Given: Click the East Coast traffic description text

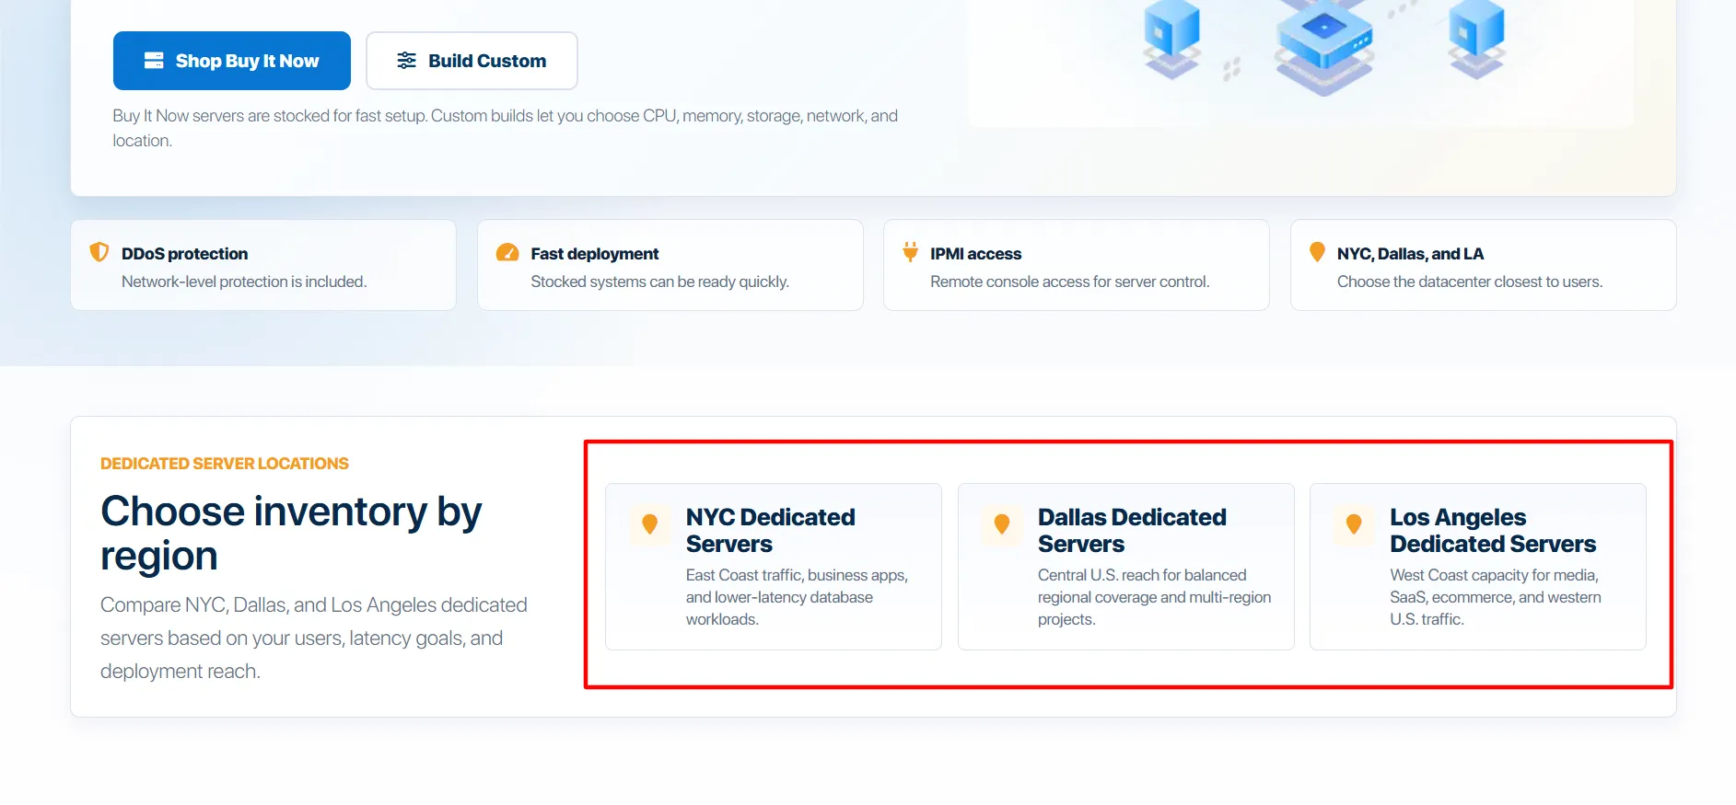Looking at the screenshot, I should point(797,597).
